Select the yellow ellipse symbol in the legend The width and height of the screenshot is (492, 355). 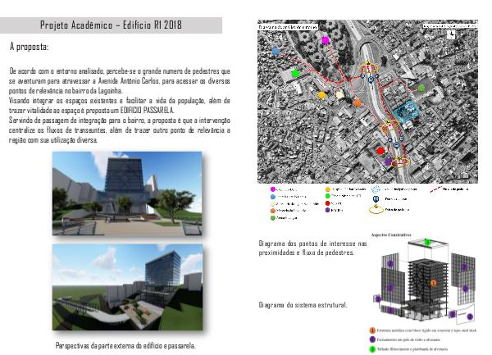[x=376, y=209]
